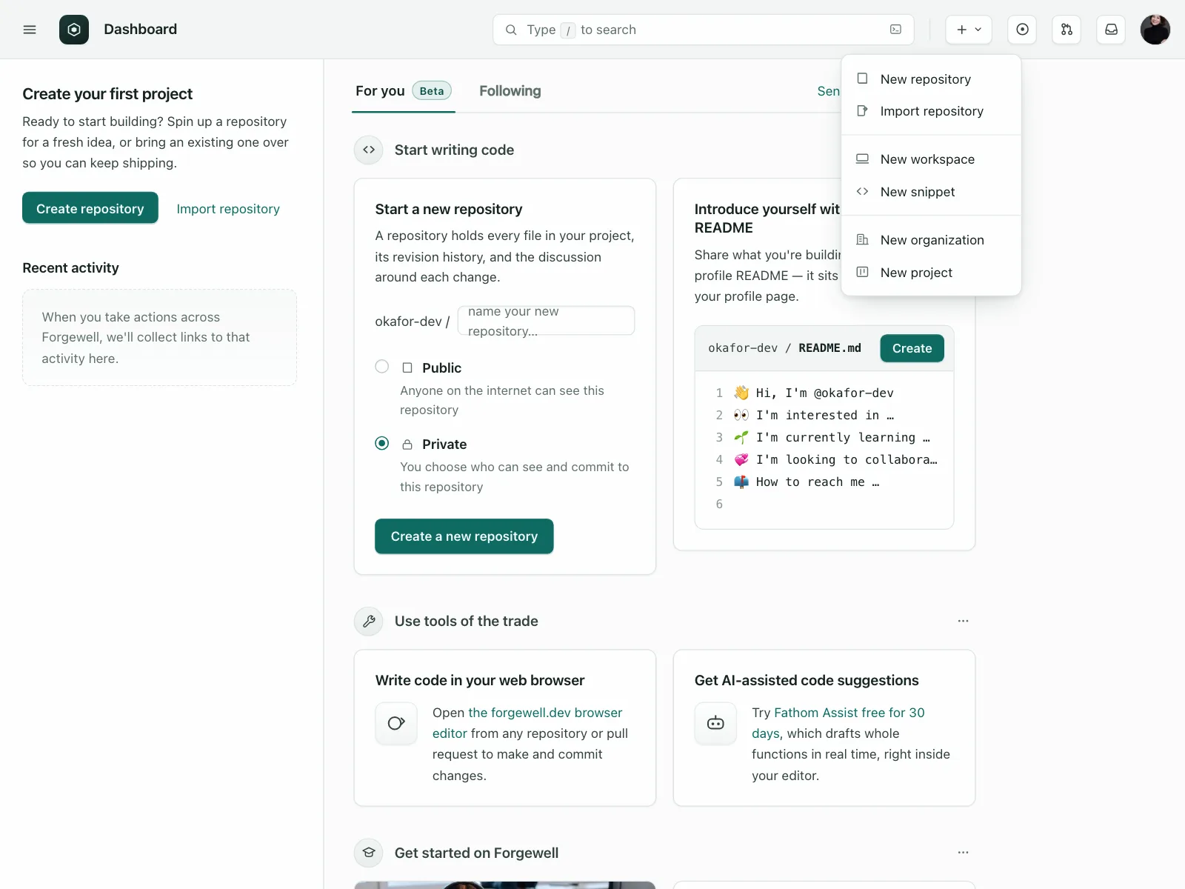Screen dimensions: 1185x889
Task: Choose New workspace from the menu
Action: (x=931, y=159)
